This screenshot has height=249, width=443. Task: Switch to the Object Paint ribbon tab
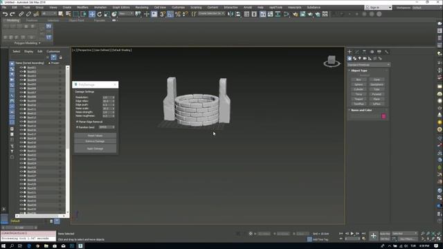coord(76,21)
